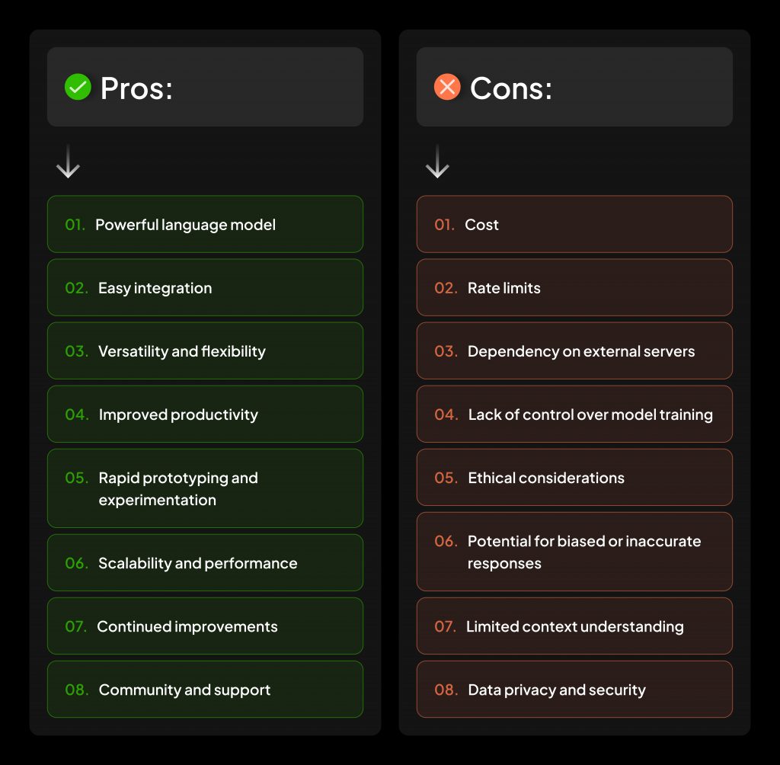Select the Cons header panel
The height and width of the screenshot is (765, 780).
pyautogui.click(x=574, y=87)
